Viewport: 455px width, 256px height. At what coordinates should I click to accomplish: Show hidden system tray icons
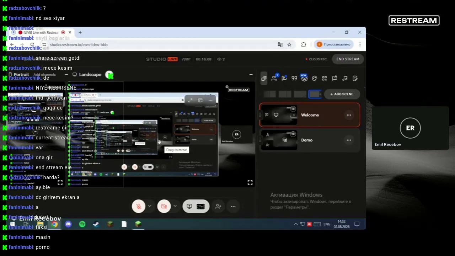[296, 224]
